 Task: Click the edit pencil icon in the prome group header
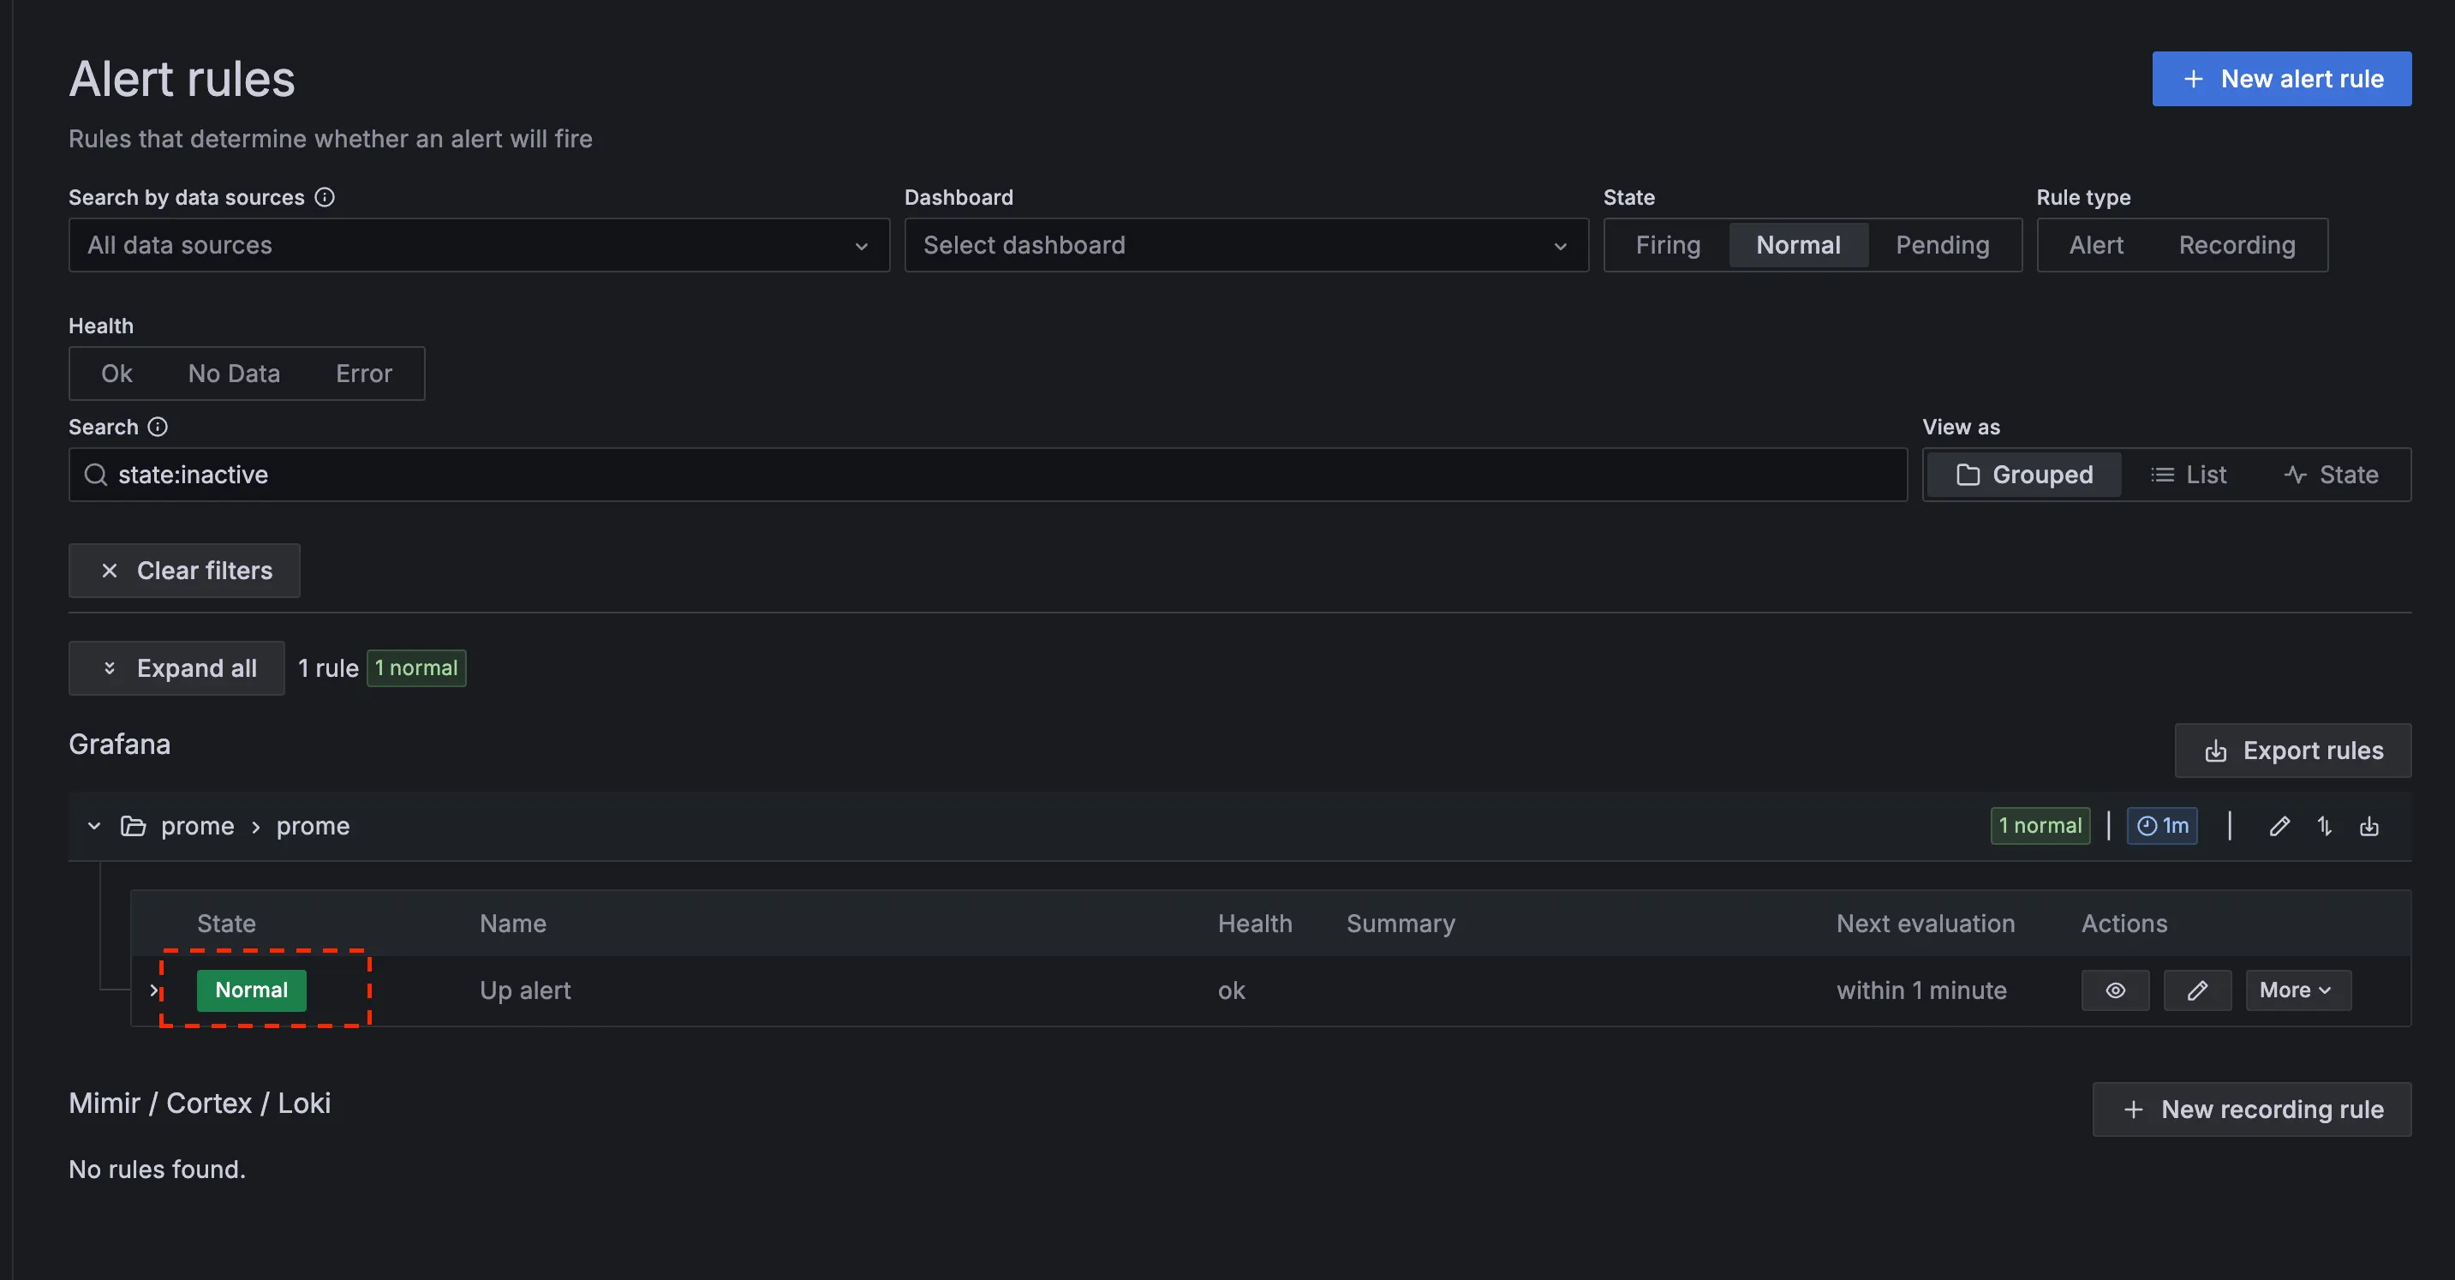pos(2279,826)
